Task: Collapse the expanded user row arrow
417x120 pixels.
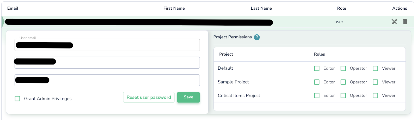Action: [3, 22]
